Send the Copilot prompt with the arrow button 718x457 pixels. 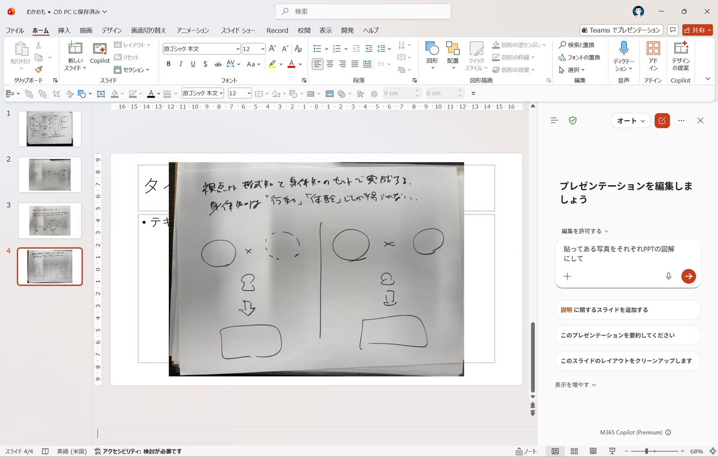(689, 276)
